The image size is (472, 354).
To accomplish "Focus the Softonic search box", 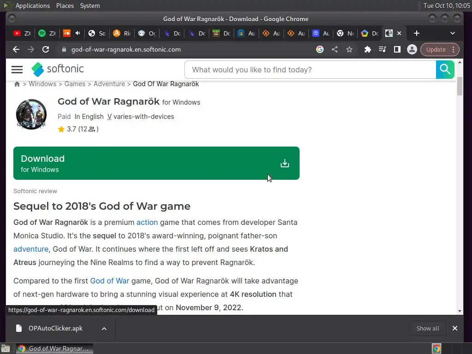I will tap(310, 70).
